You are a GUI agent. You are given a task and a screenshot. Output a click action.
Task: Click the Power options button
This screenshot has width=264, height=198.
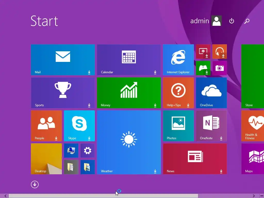pyautogui.click(x=232, y=21)
